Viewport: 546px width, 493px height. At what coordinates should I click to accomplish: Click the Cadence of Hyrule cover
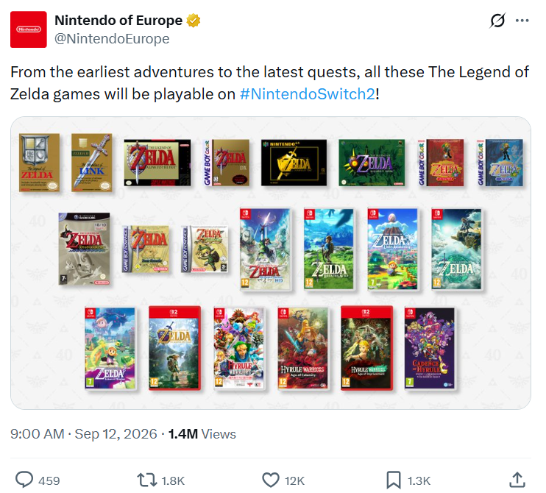pyautogui.click(x=430, y=349)
